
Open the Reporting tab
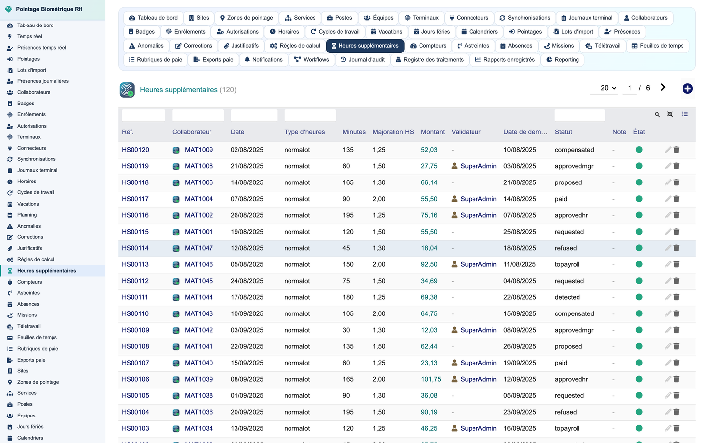click(x=562, y=60)
